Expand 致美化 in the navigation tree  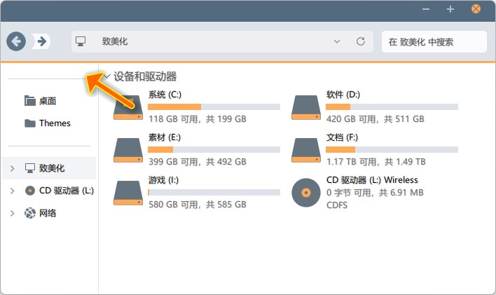pos(13,168)
